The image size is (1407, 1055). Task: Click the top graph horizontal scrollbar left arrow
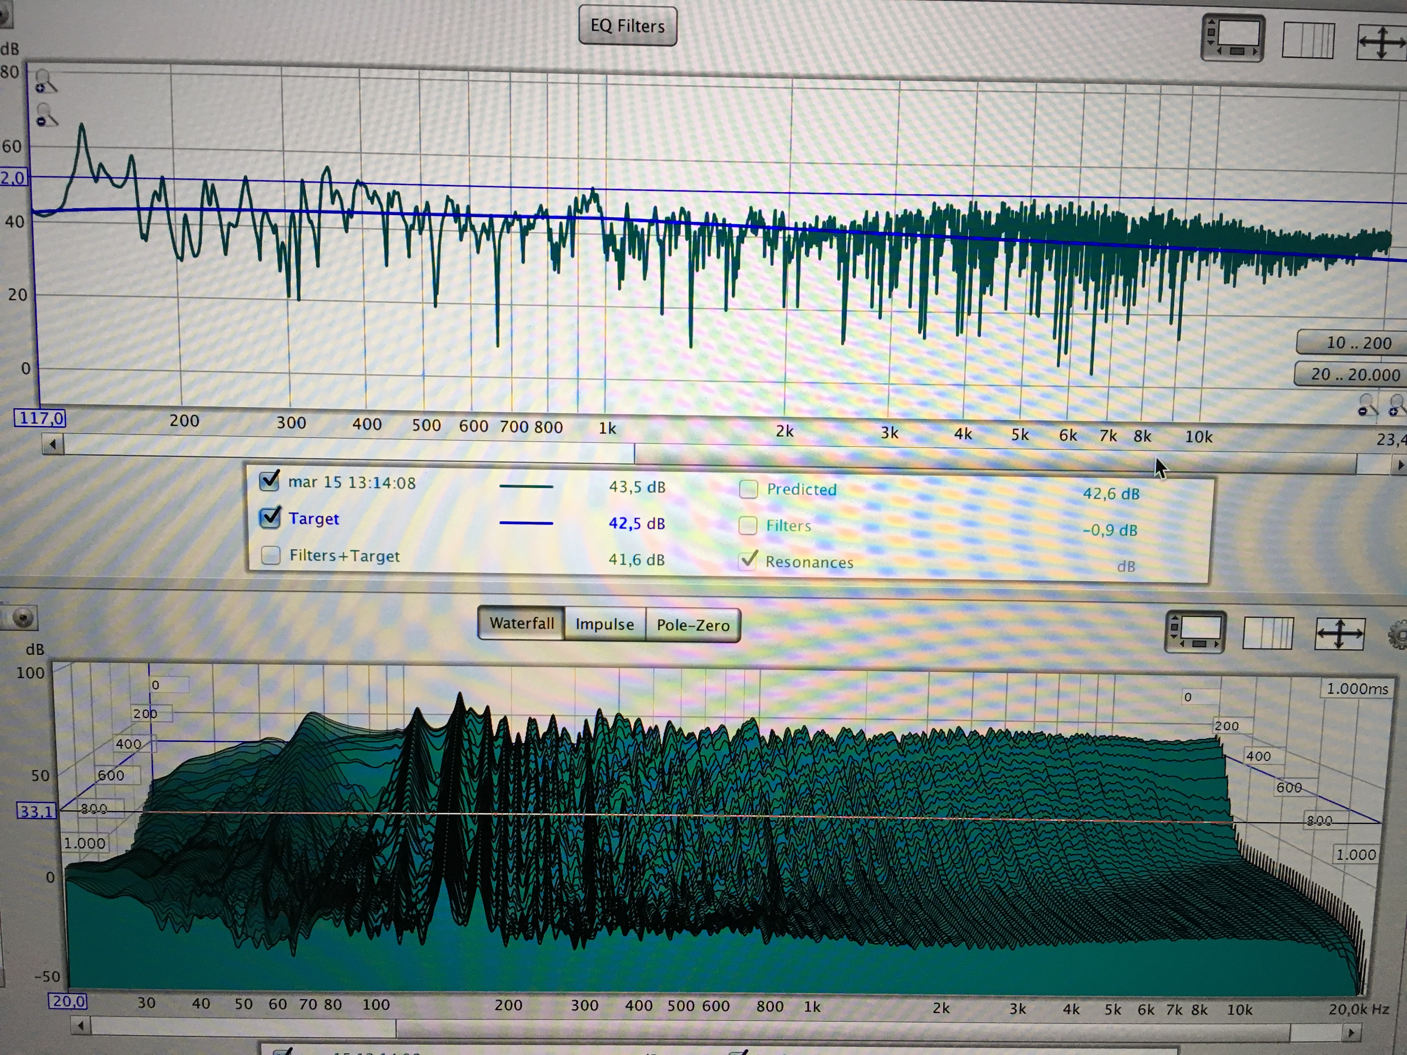pyautogui.click(x=53, y=444)
